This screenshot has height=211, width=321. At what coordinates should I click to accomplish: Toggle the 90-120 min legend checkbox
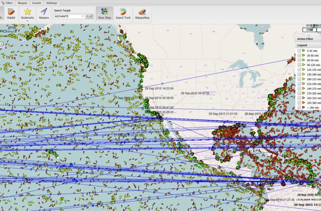[299, 65]
